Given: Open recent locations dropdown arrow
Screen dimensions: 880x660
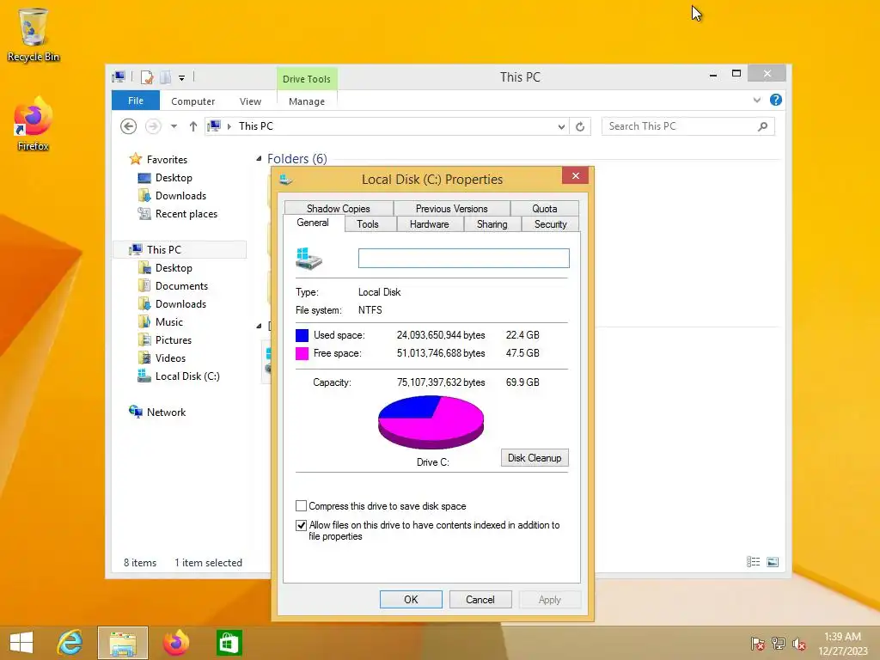Looking at the screenshot, I should tap(174, 126).
